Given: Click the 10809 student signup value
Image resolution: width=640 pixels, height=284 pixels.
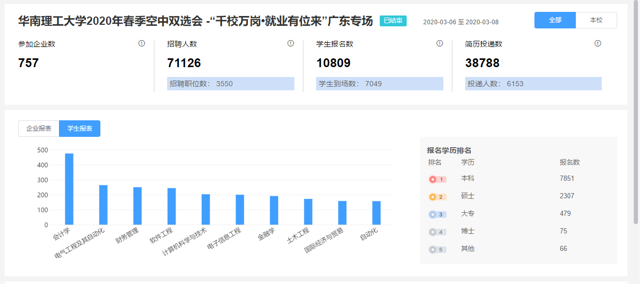Looking at the screenshot, I should coord(333,63).
